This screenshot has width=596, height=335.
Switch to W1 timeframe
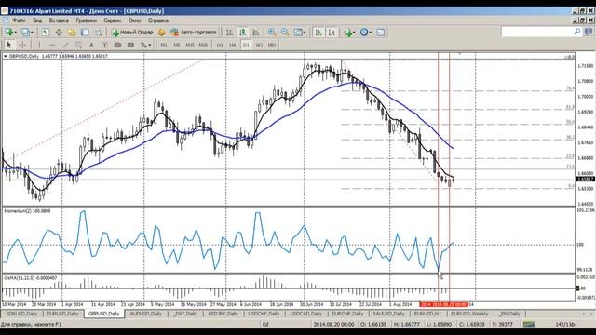coord(259,45)
